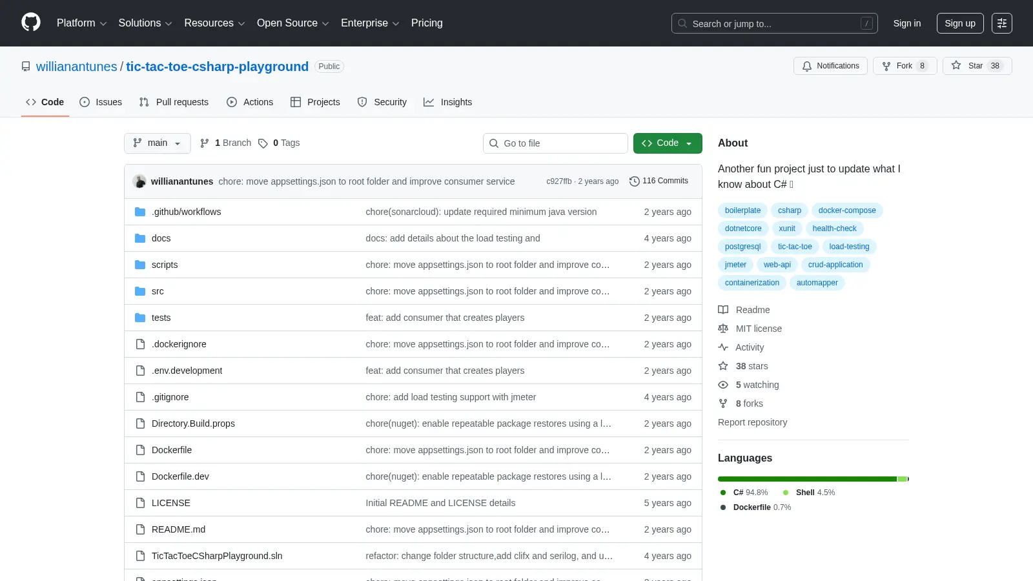Switch to the Pull requests tab
This screenshot has height=581, width=1033.
point(174,102)
